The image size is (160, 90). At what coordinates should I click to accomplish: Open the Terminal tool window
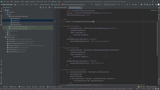[x=22, y=87]
